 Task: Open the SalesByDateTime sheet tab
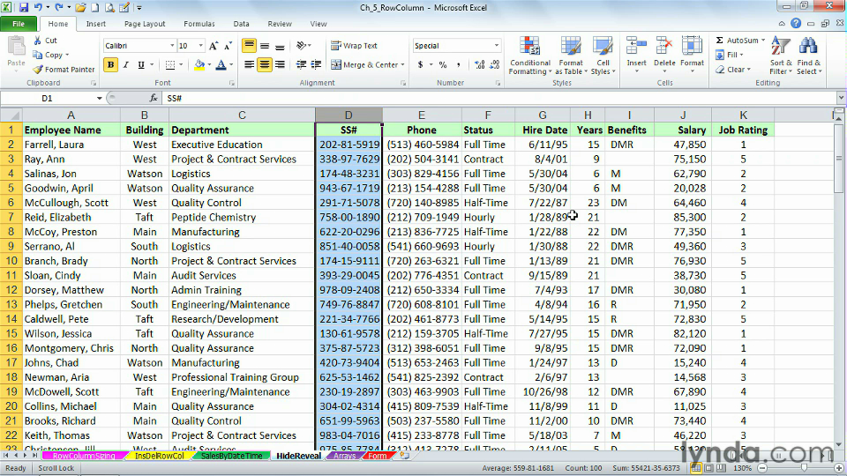tap(231, 456)
